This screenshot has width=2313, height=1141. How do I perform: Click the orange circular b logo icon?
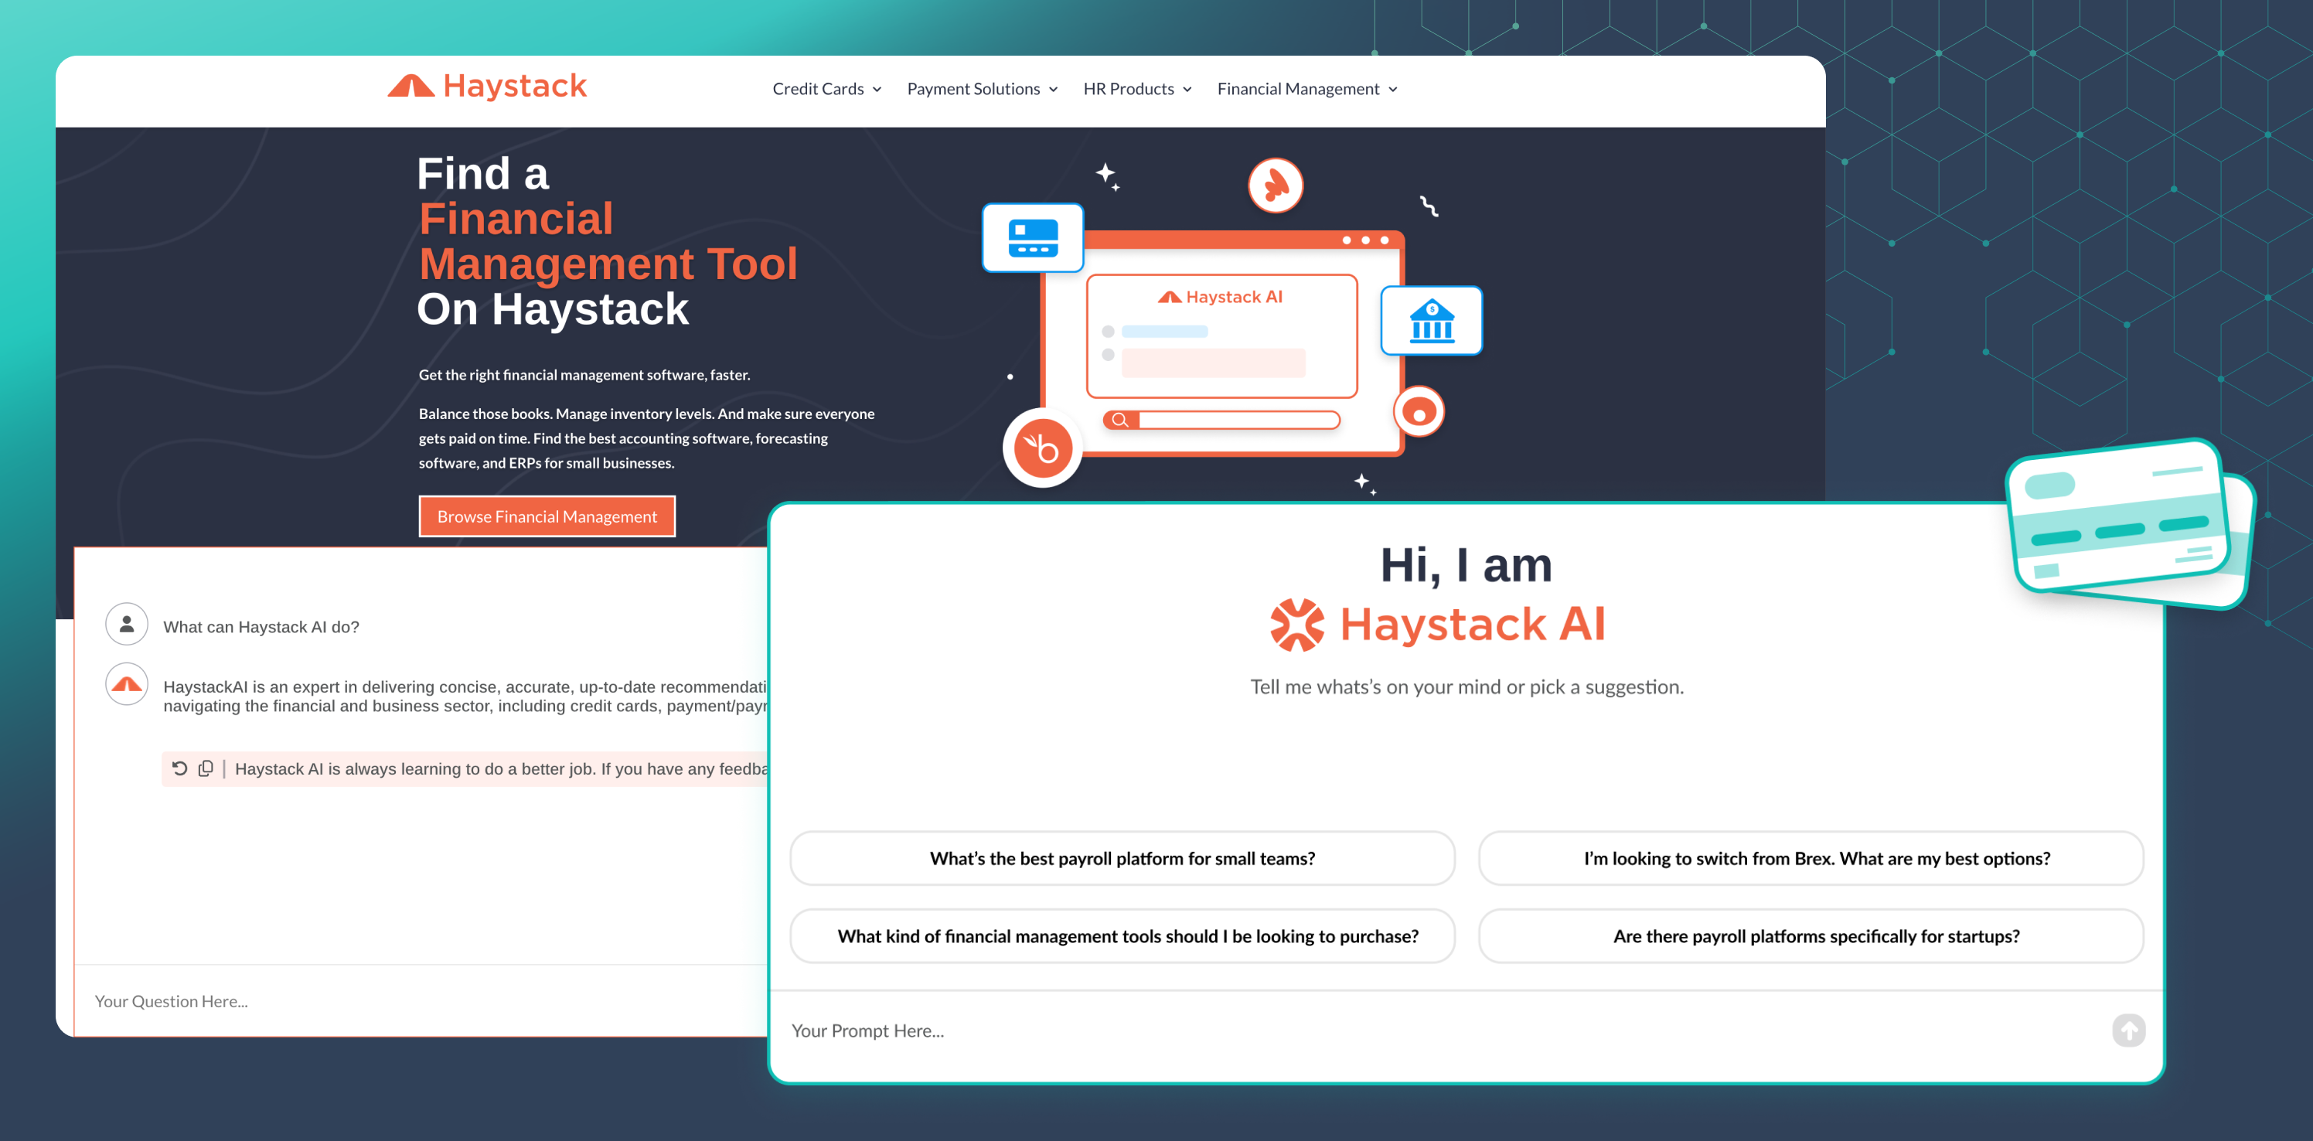1042,447
